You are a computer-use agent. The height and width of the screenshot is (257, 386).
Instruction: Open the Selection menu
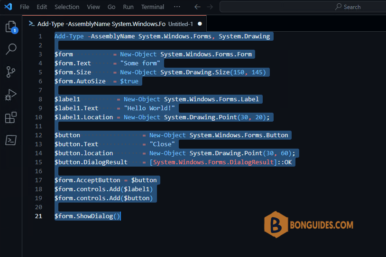pos(67,7)
